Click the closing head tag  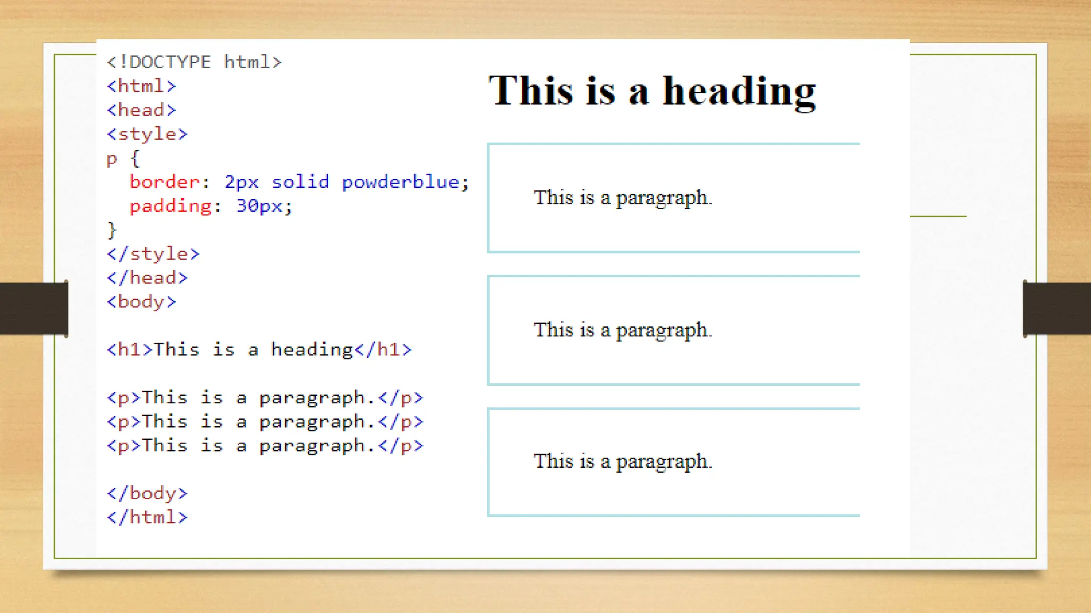147,278
